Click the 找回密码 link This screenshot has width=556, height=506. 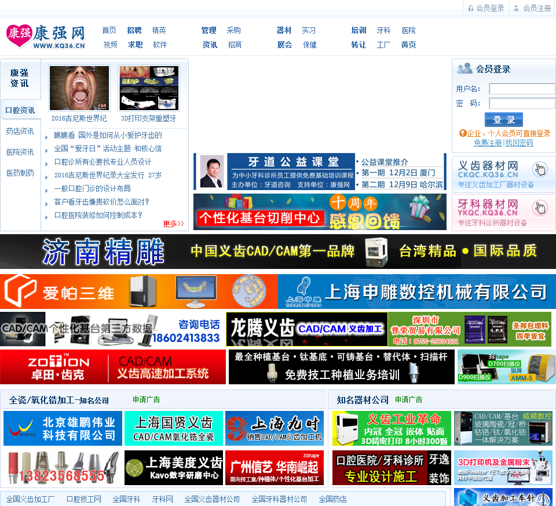[x=519, y=143]
